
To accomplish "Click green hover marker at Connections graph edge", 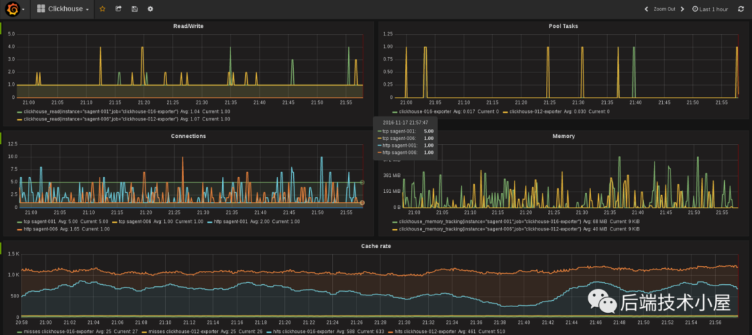I will pos(362,182).
